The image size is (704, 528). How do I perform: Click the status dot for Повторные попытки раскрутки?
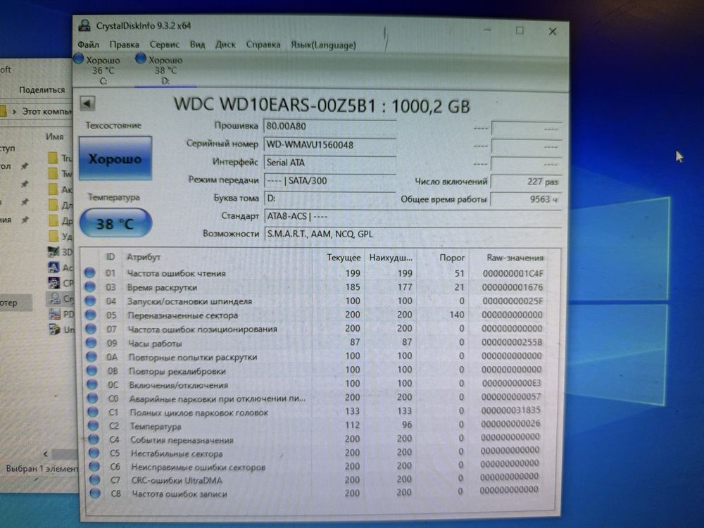point(92,356)
